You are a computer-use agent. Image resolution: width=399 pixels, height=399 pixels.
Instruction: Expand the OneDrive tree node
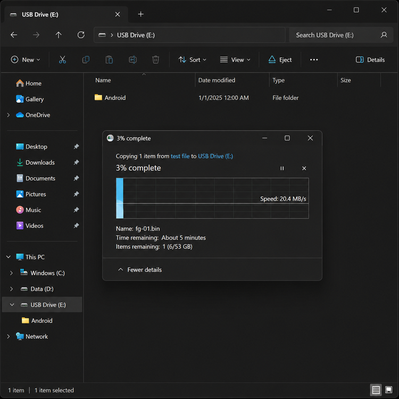point(9,115)
